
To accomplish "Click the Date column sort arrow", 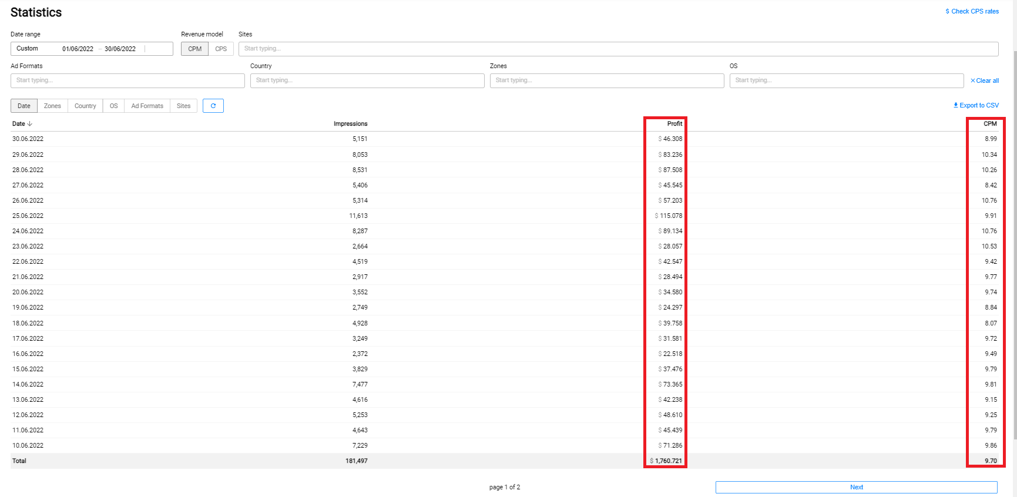I will (x=30, y=124).
